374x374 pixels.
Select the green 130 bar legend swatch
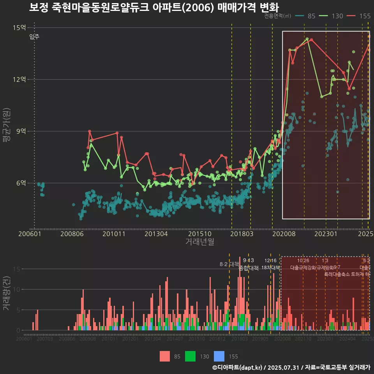pos(190,356)
